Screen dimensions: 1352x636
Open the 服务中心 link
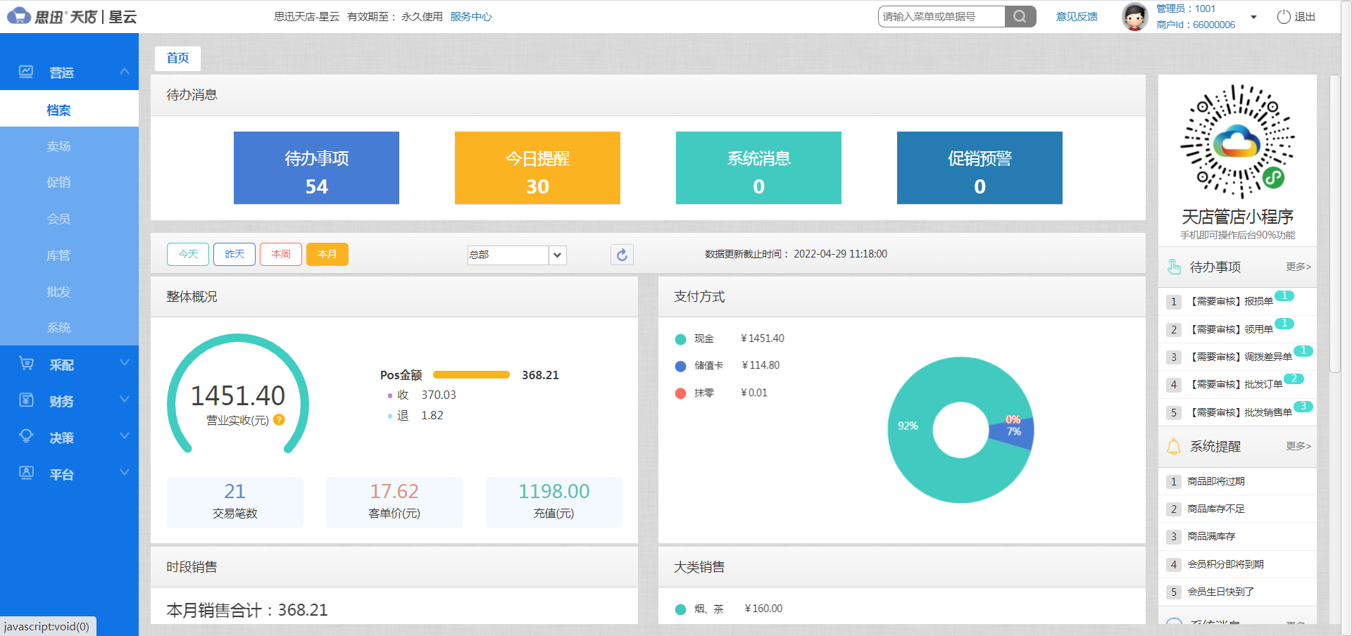click(471, 17)
